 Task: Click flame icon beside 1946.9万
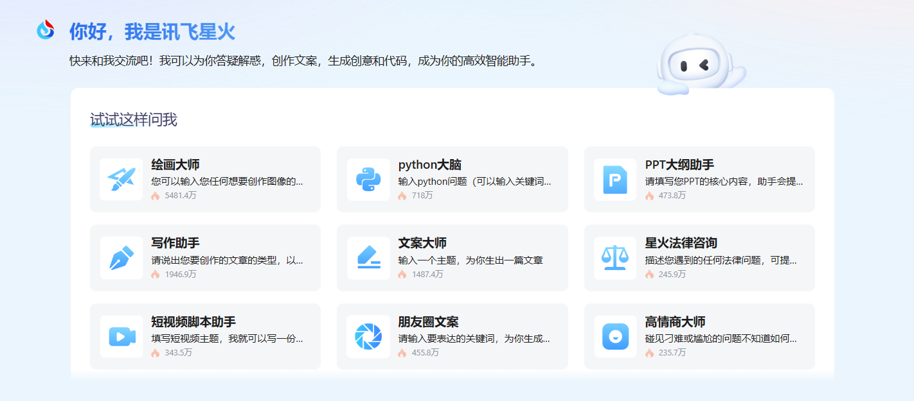click(x=156, y=275)
